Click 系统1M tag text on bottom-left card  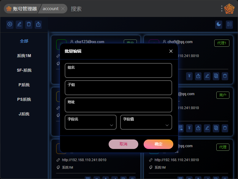pos(68,167)
